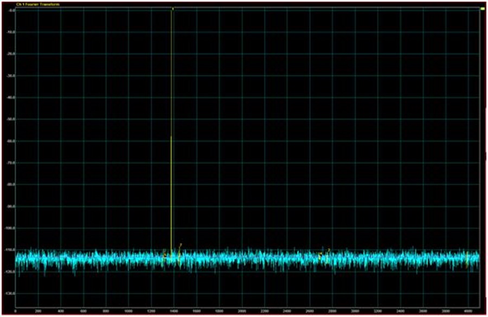Click the 2800 tick label on horizontal axis

point(332,311)
